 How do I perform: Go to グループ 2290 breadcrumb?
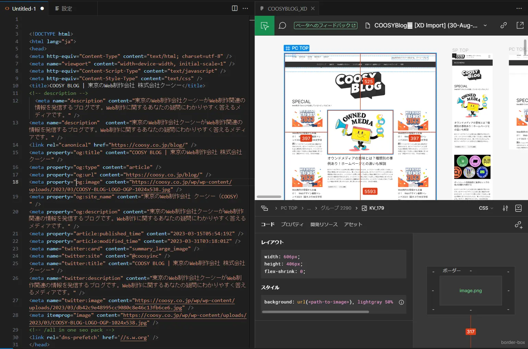pyautogui.click(x=336, y=208)
